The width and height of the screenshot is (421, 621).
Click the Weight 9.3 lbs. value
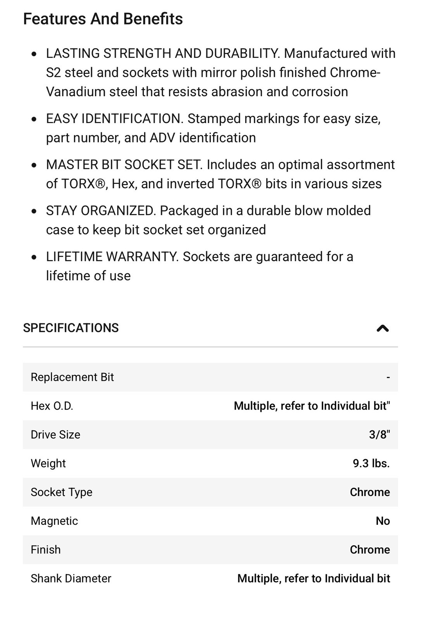(x=371, y=463)
